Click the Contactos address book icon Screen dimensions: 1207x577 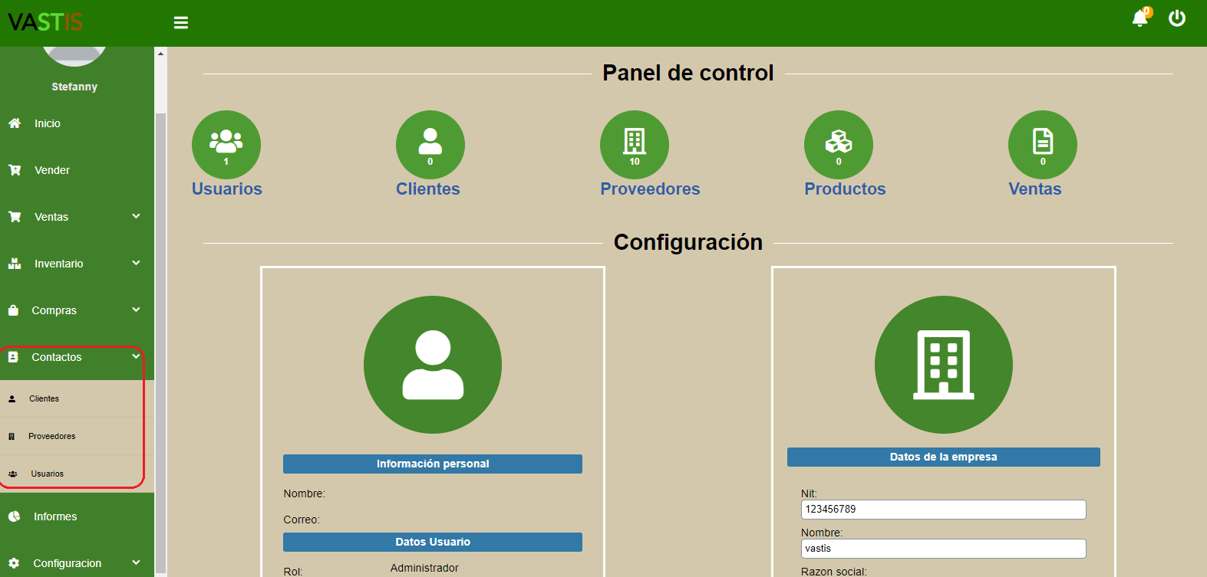point(13,357)
